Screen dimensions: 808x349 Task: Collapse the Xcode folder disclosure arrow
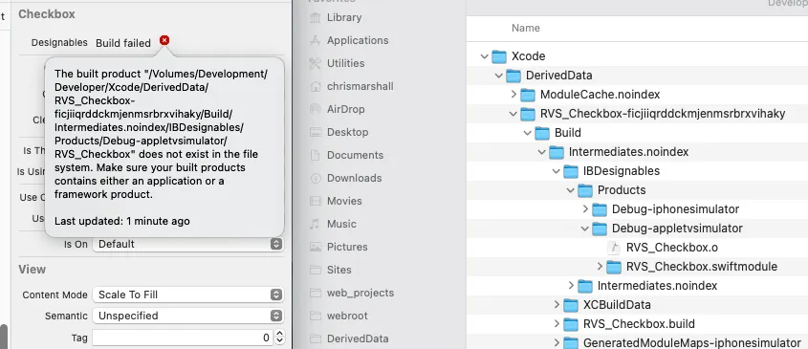[x=484, y=56]
